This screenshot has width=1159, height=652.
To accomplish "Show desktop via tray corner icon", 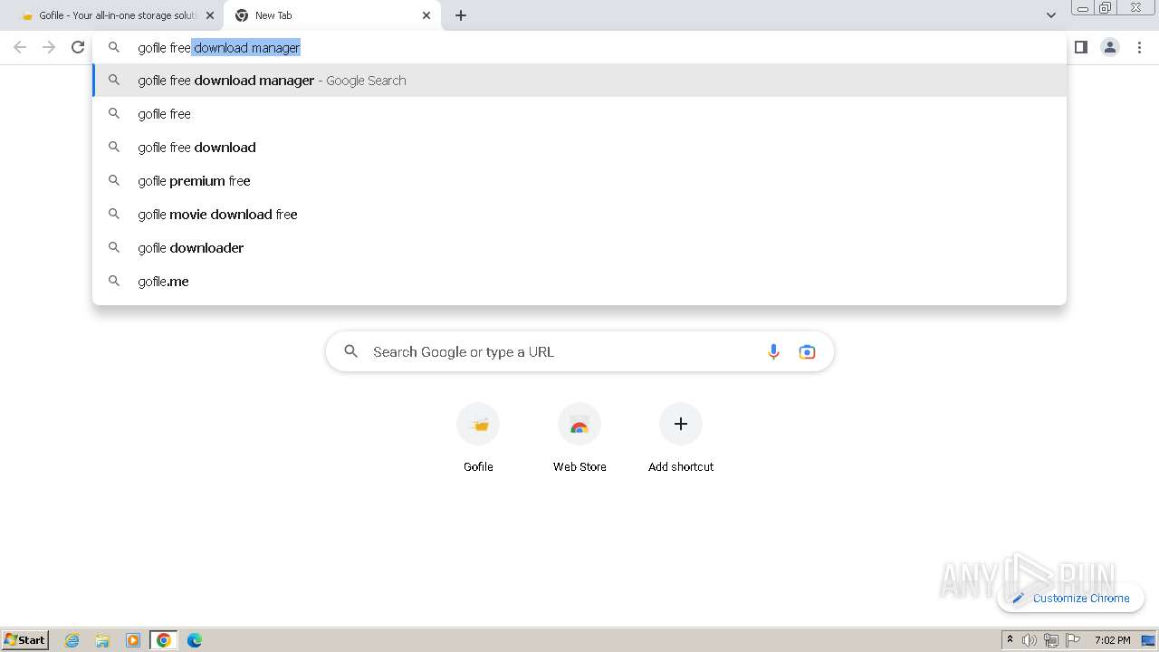I will [1148, 640].
